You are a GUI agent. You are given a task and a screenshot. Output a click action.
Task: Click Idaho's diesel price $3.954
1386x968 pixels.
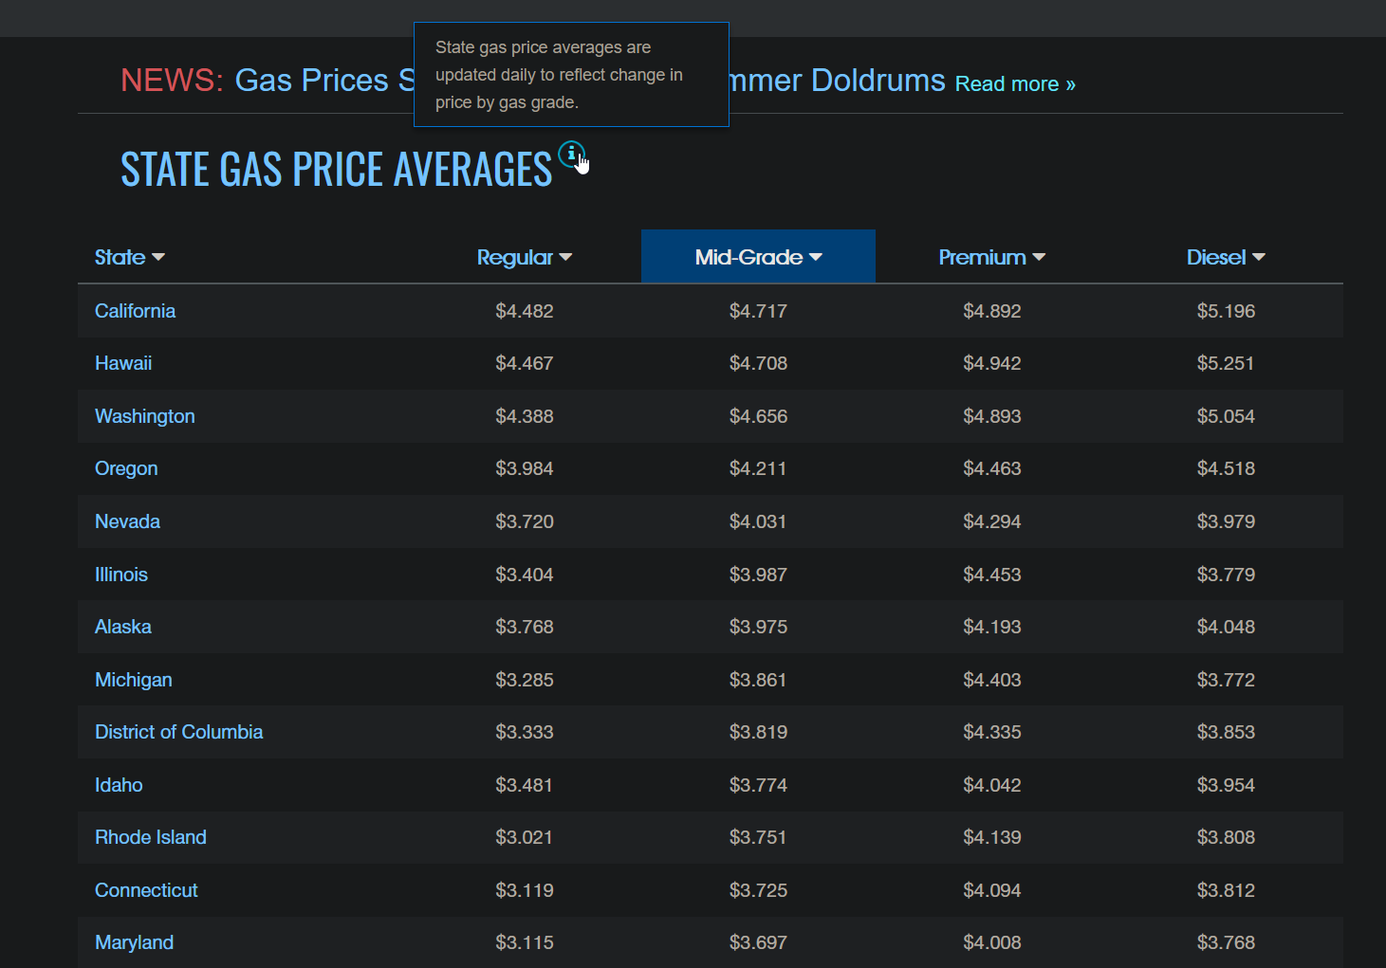click(x=1226, y=785)
